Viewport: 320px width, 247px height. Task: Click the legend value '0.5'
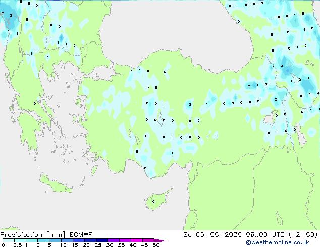click(x=18, y=245)
